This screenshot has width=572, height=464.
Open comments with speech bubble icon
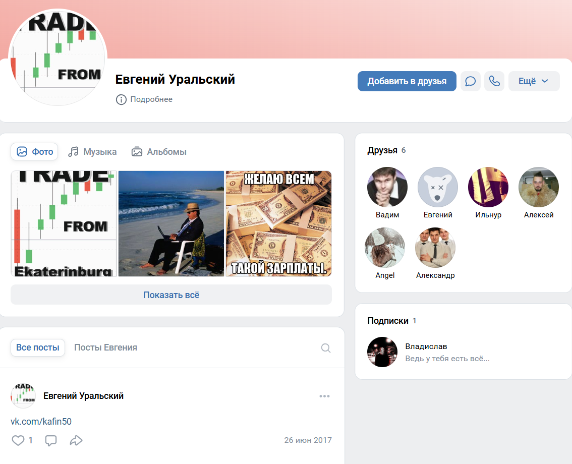click(x=51, y=440)
